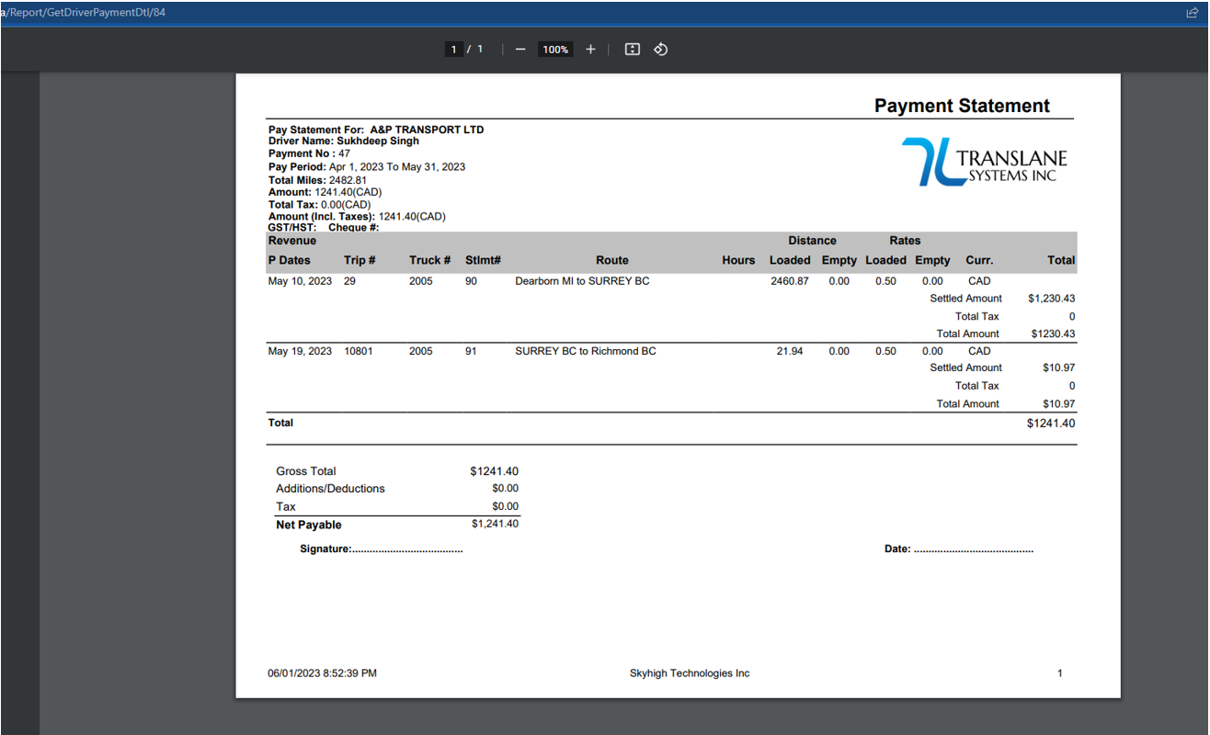
Task: Click the GetDriverPaymentDtl URL in address bar
Action: 85,13
